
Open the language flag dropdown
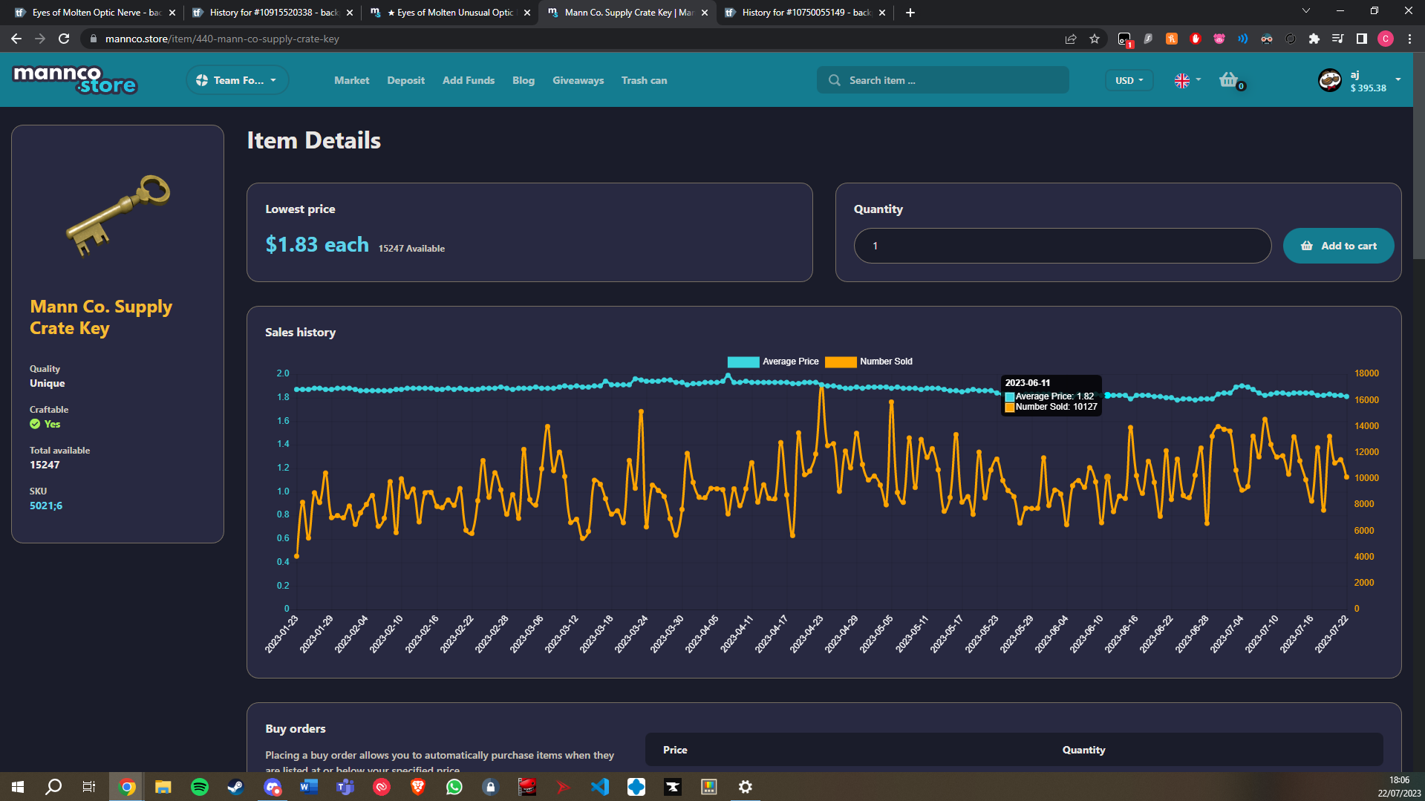1187,80
